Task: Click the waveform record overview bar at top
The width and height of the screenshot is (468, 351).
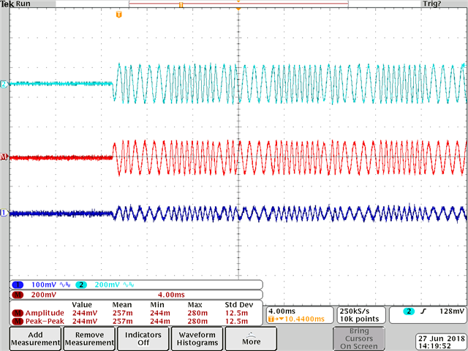Action: click(238, 4)
